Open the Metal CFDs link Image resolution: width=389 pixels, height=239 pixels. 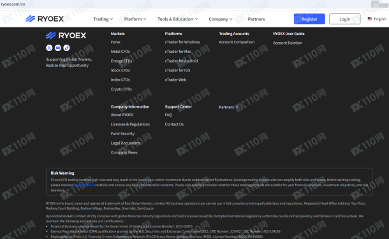click(x=121, y=52)
